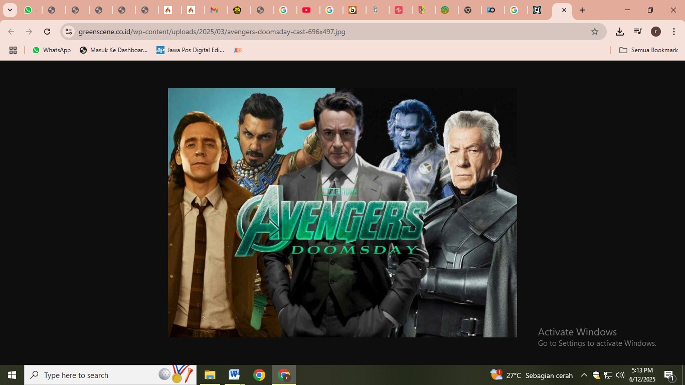Switch to the black Chrome-logo tab

click(468, 10)
